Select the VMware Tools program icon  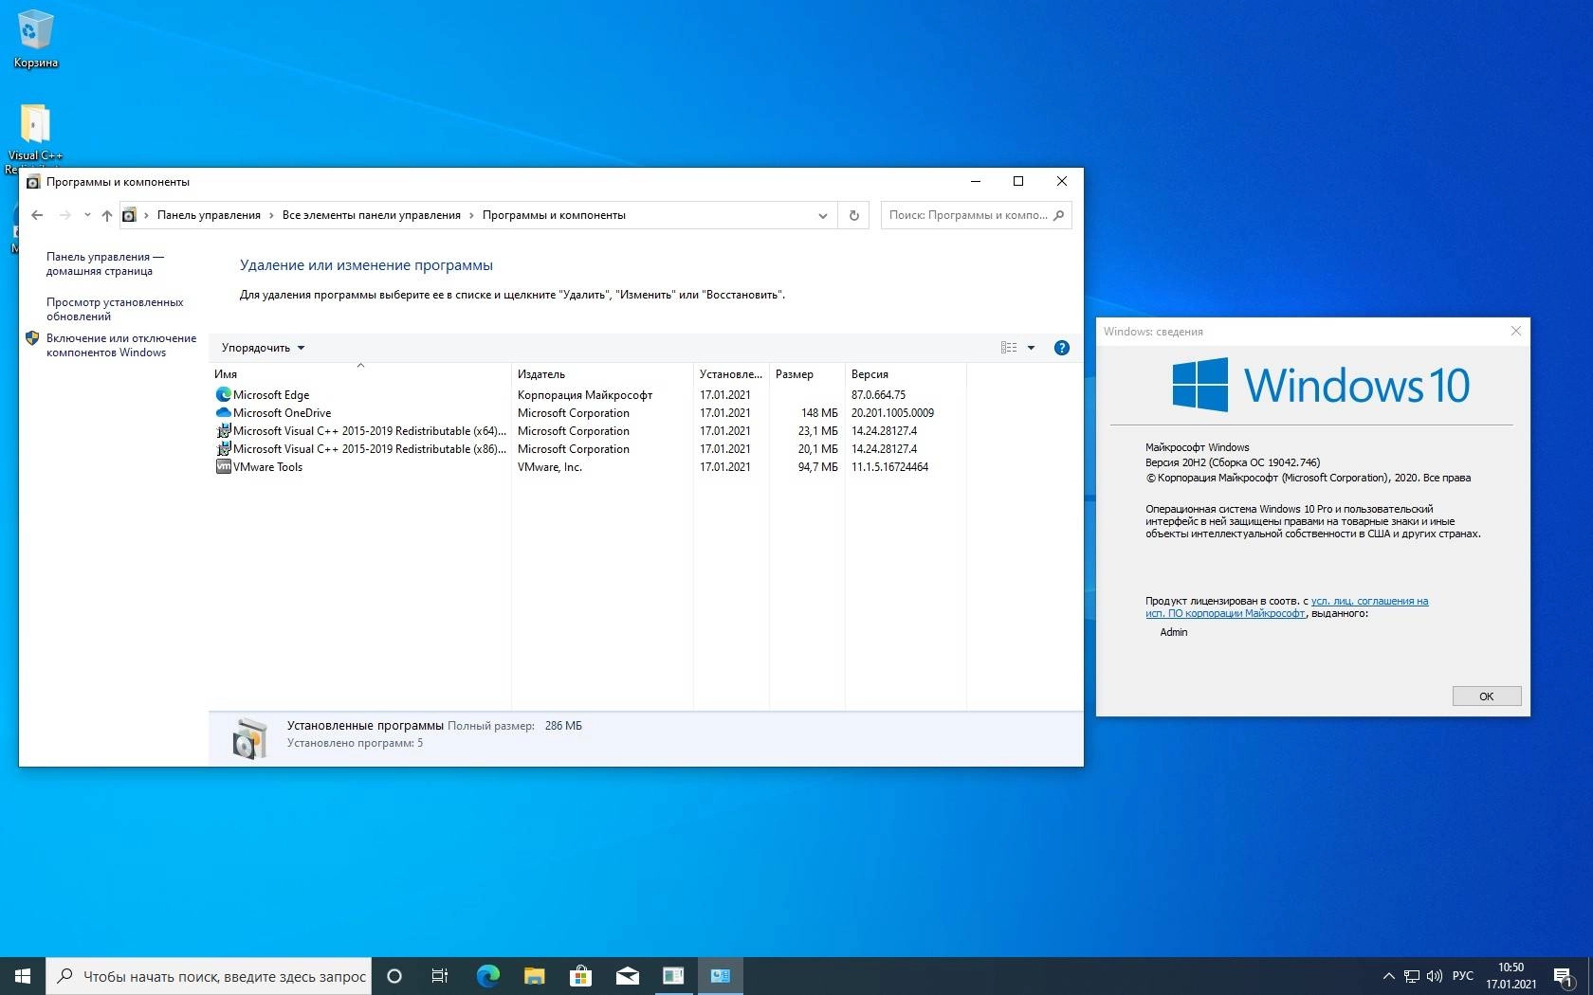pos(224,466)
